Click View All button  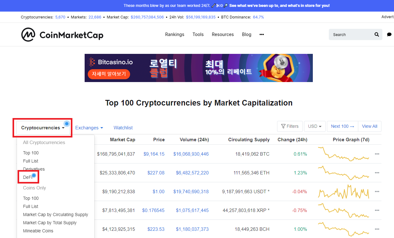point(370,126)
